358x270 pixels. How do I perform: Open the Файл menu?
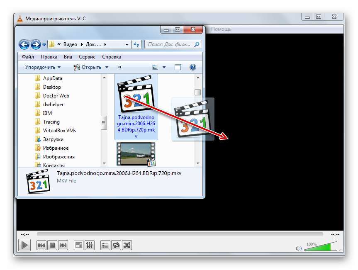[28, 57]
